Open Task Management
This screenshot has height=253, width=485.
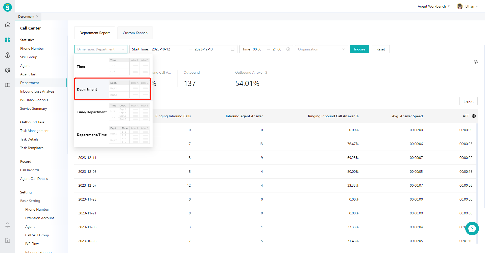(34, 131)
